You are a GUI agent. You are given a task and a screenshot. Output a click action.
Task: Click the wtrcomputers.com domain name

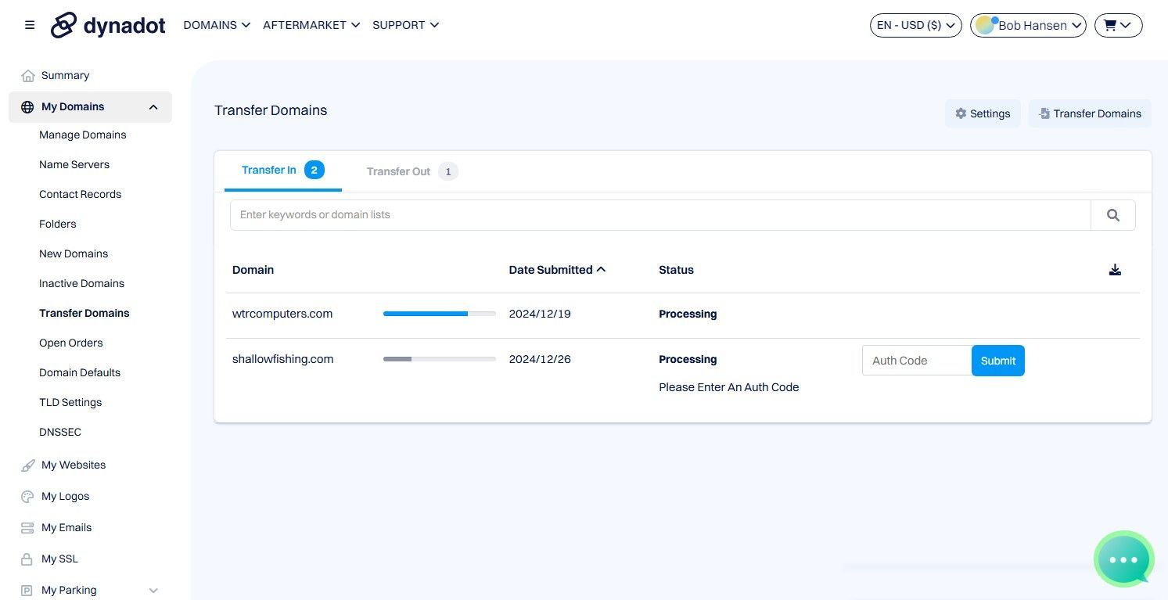click(x=282, y=314)
